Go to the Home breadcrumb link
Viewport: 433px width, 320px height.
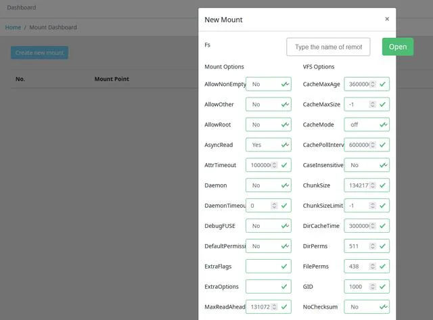[x=13, y=27]
